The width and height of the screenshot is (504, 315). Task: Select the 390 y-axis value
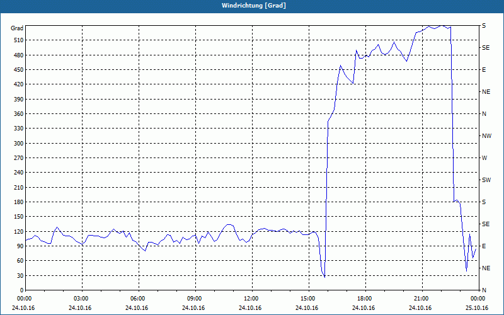tap(19, 99)
